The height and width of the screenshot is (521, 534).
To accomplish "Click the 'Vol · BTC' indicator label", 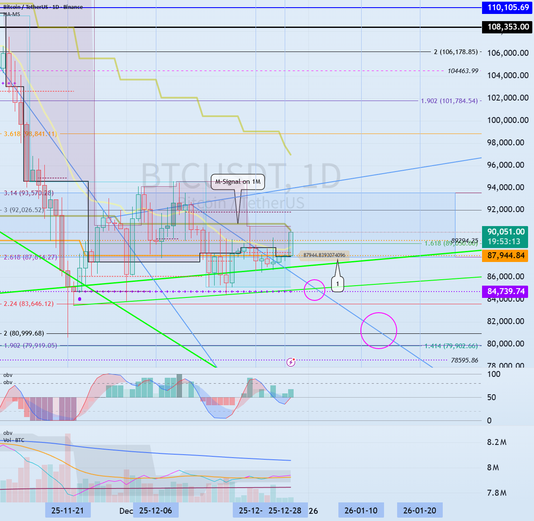I will coord(14,440).
